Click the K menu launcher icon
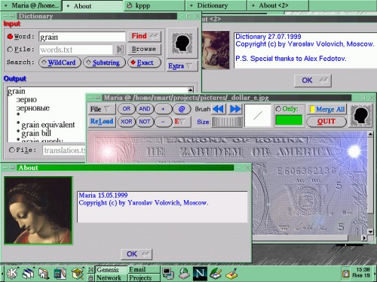This screenshot has width=377, height=282. [11, 273]
